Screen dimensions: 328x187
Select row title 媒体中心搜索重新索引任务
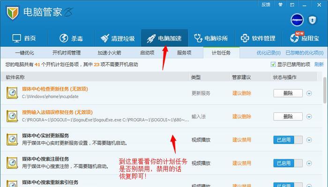point(50,182)
